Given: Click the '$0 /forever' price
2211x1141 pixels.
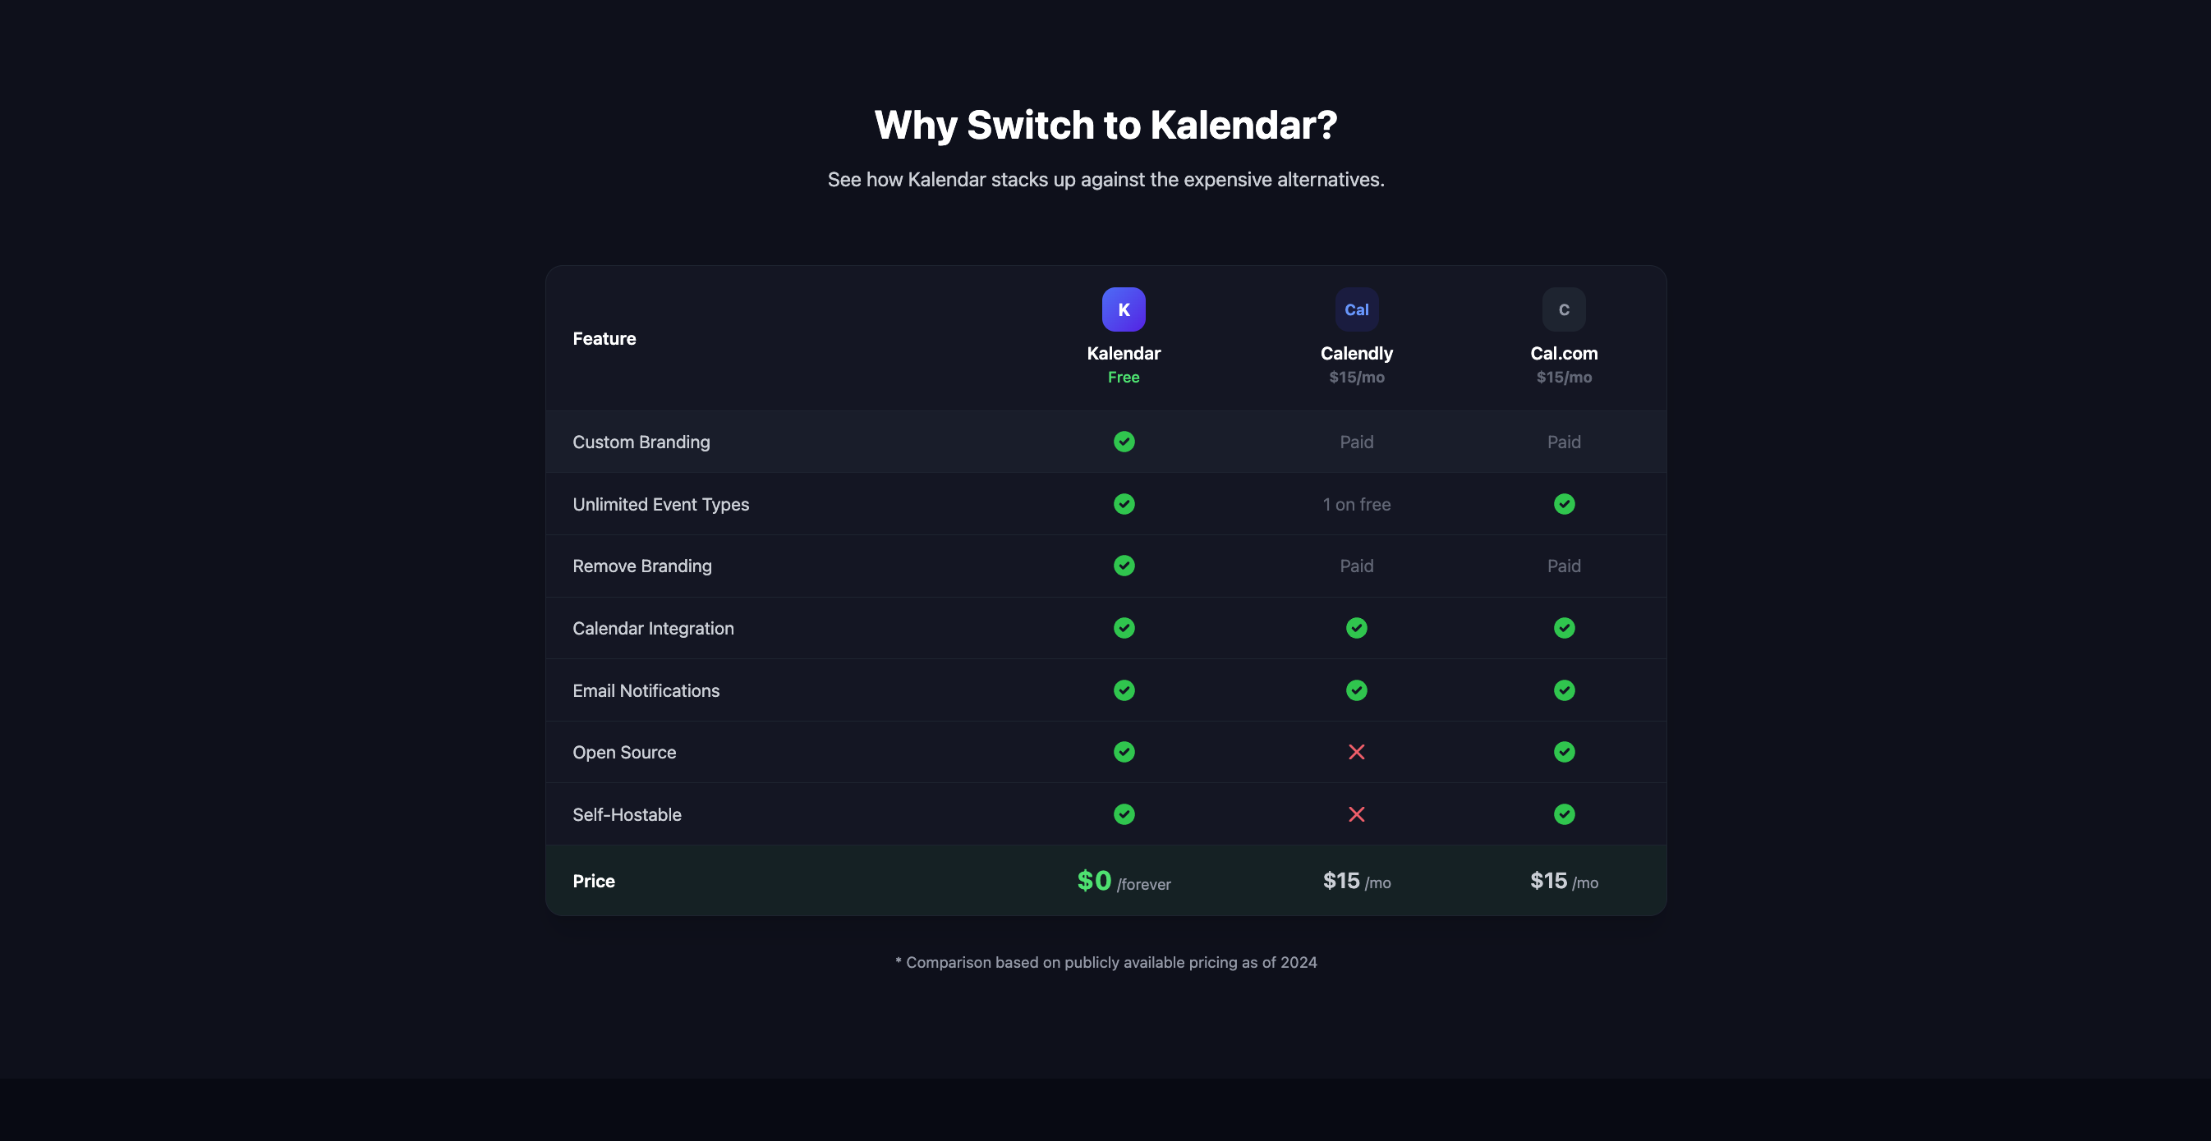Looking at the screenshot, I should [1124, 881].
